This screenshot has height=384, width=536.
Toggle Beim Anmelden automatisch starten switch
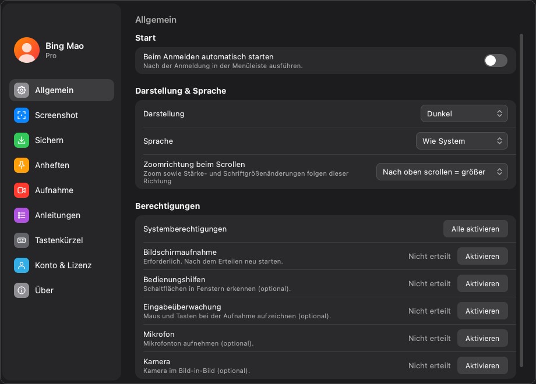(496, 61)
